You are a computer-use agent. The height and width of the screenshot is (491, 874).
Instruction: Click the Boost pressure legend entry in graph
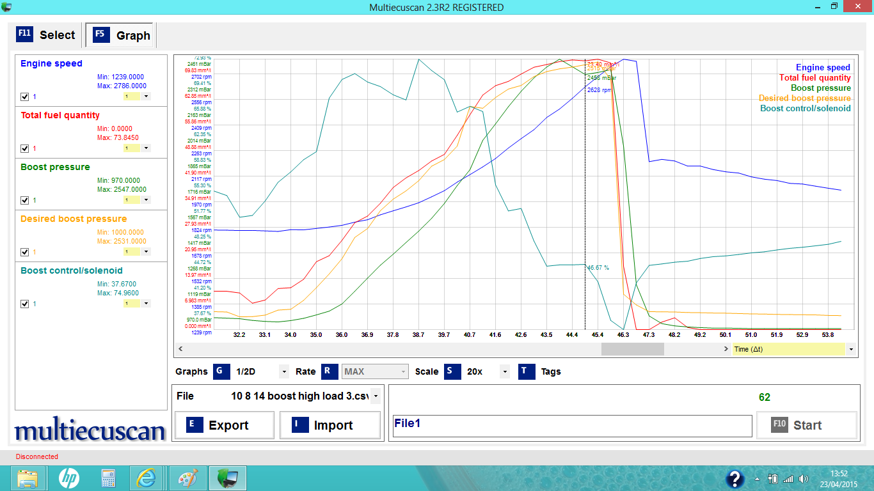coord(821,88)
